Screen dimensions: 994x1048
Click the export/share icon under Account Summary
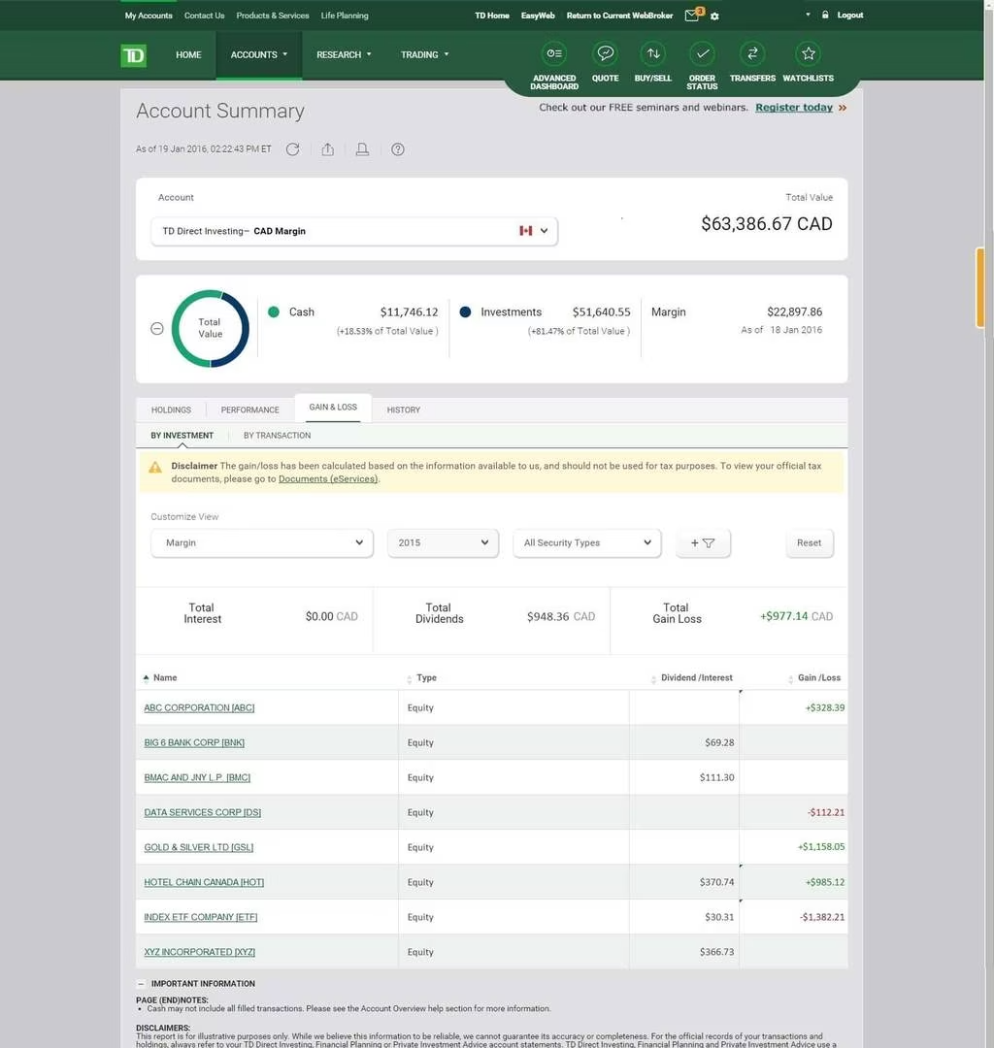pyautogui.click(x=327, y=149)
